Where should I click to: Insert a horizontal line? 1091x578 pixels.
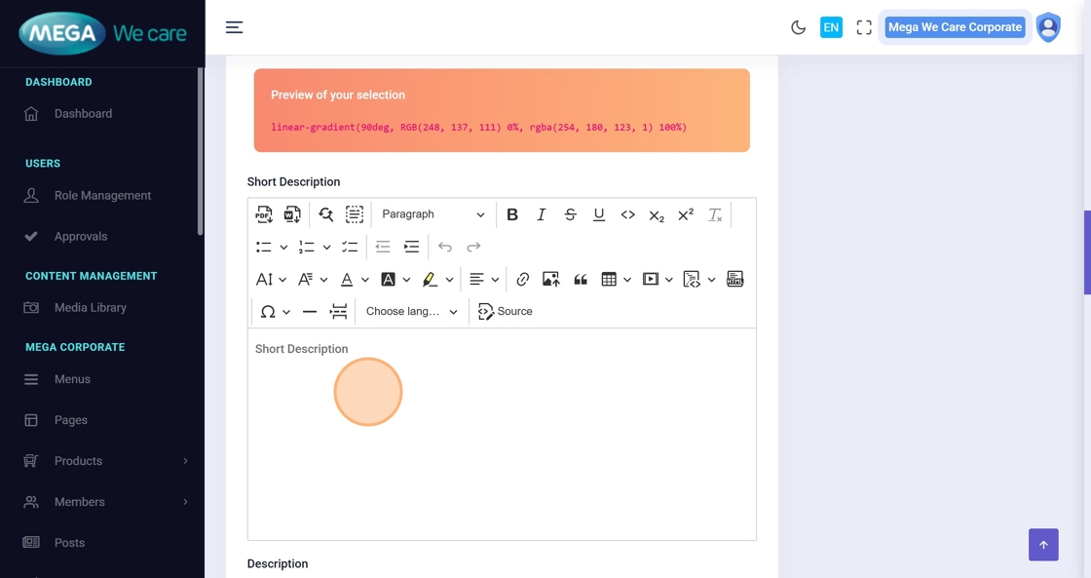(x=310, y=312)
